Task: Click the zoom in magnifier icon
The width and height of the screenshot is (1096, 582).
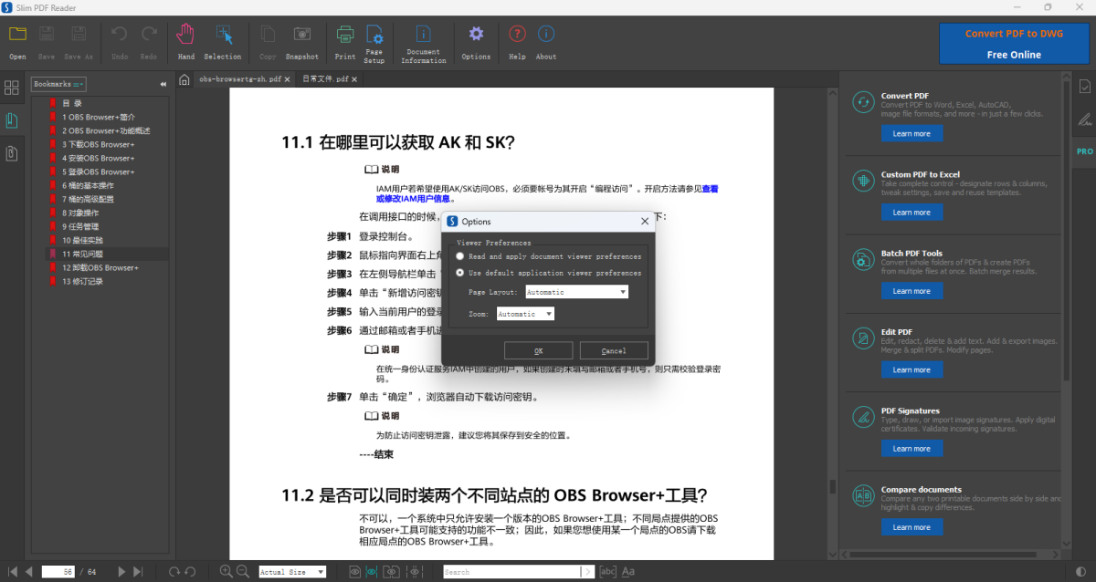Action: click(227, 572)
